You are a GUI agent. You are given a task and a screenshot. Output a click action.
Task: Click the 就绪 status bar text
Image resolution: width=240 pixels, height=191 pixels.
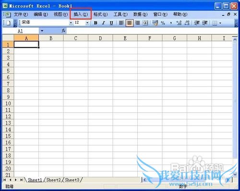pos(9,186)
